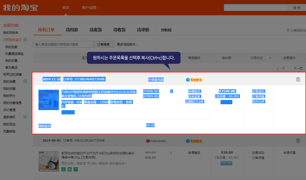This screenshot has height=180, width=306.
Task: Switch to the 待评价 tab
Action: (x=143, y=30)
